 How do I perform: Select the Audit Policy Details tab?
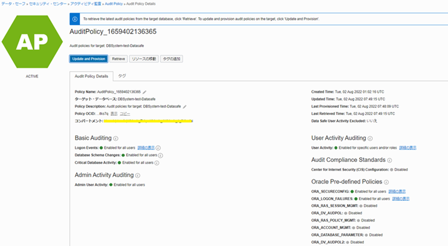pos(91,77)
